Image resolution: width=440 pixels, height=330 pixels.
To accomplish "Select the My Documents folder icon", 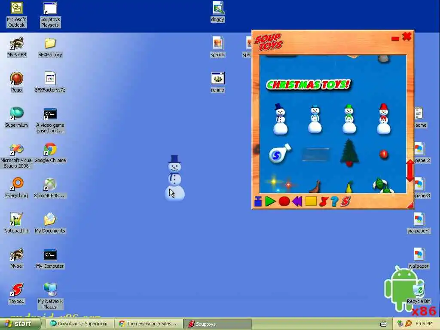I will [50, 223].
